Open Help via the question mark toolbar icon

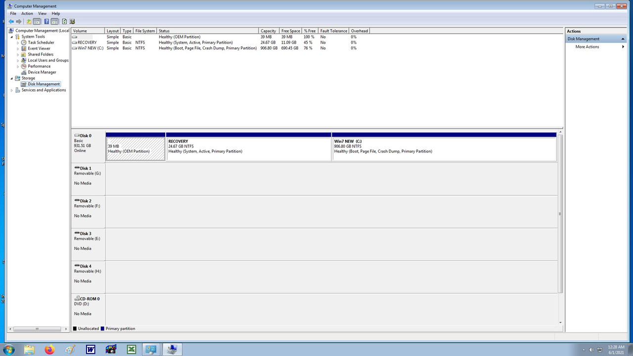[46, 21]
